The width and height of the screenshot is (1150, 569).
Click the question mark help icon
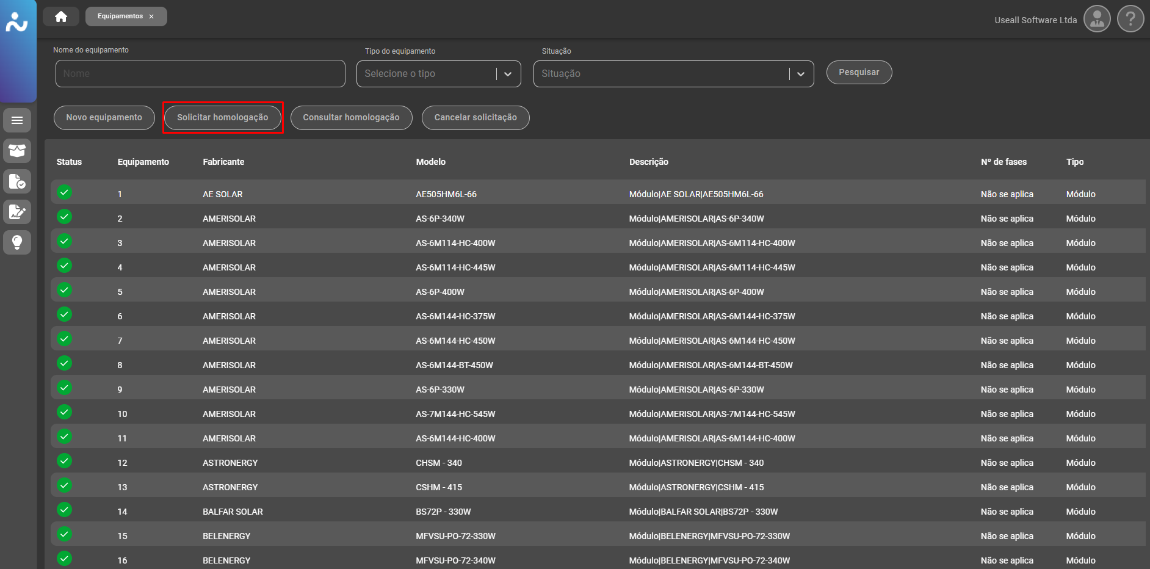1130,20
